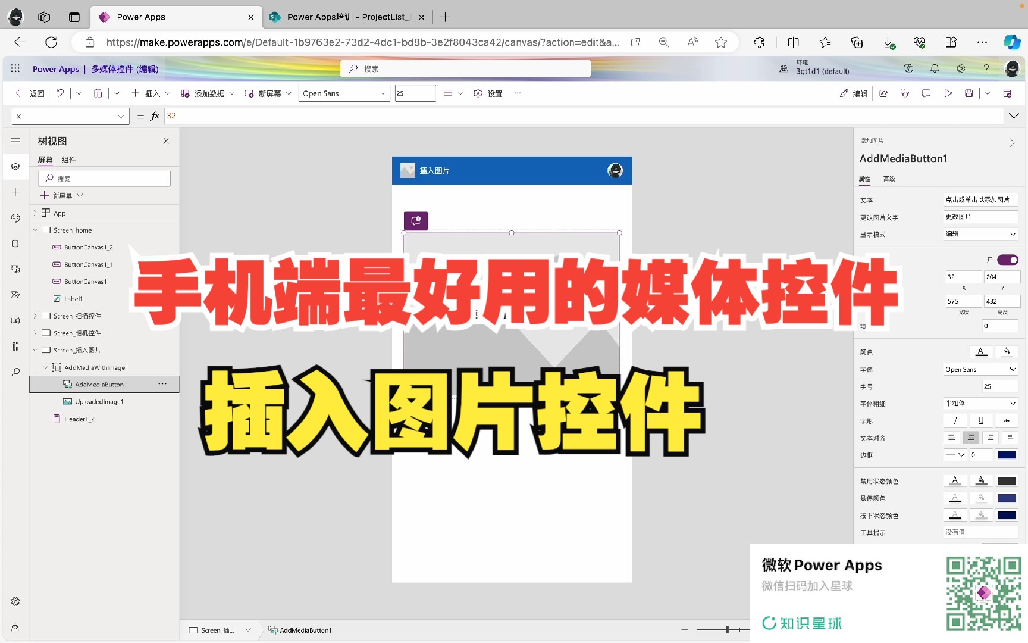Open the border style dropdown

(x=956, y=455)
